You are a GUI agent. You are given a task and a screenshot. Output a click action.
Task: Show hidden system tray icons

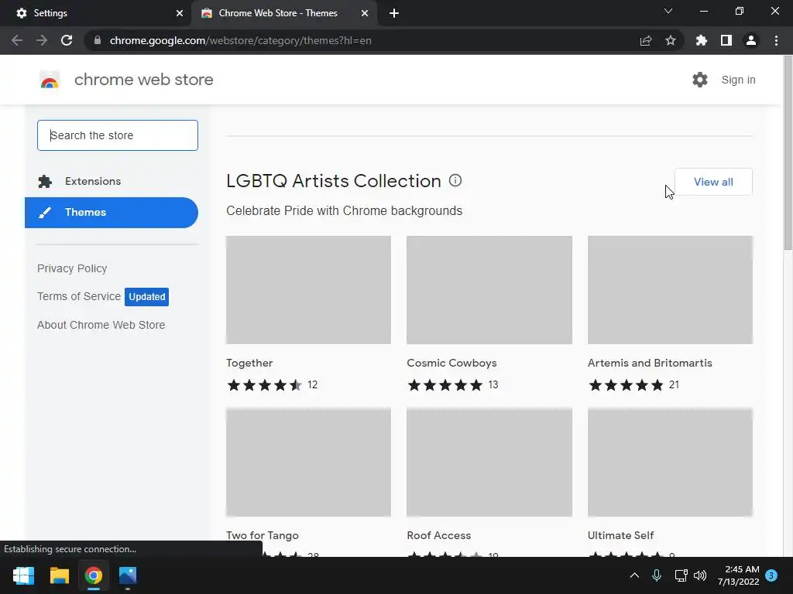click(634, 575)
